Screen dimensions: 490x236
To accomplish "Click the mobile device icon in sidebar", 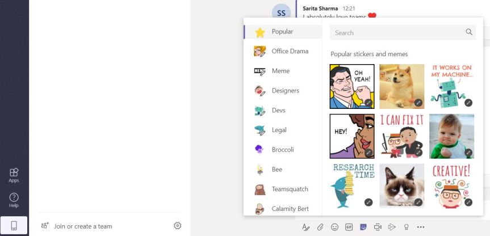I will 14,226.
